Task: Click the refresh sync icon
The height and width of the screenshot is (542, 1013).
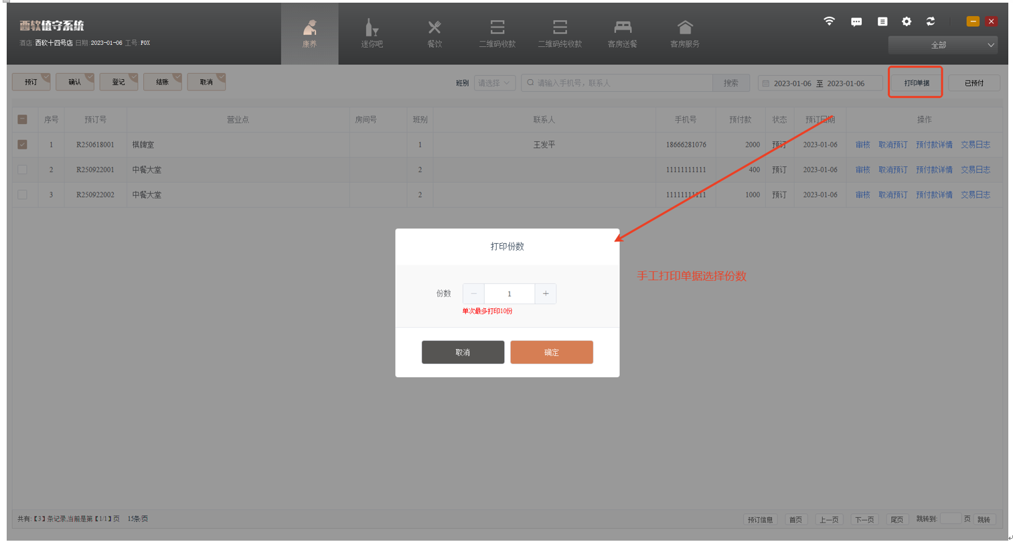Action: tap(931, 21)
